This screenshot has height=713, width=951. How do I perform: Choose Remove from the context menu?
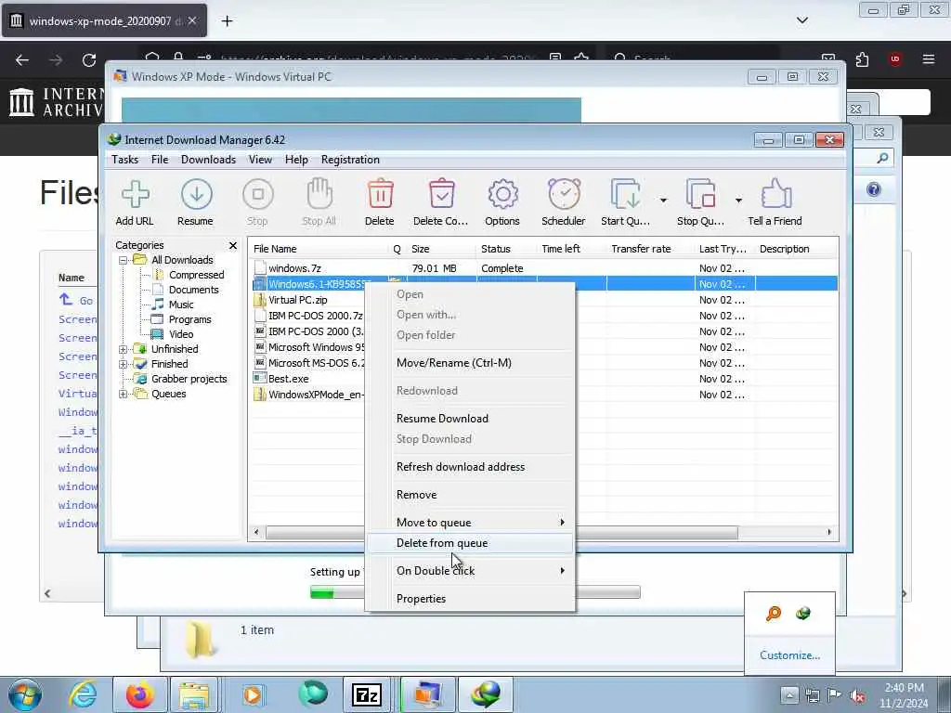coord(470,495)
